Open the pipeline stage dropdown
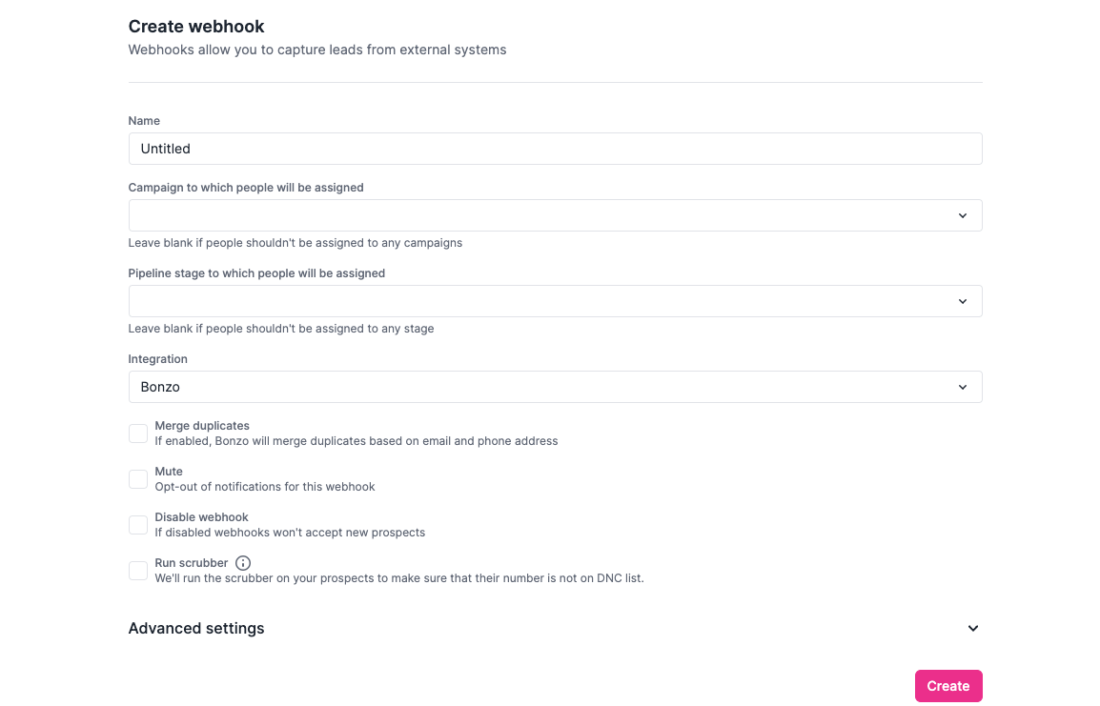The image size is (1100, 706). pos(555,301)
